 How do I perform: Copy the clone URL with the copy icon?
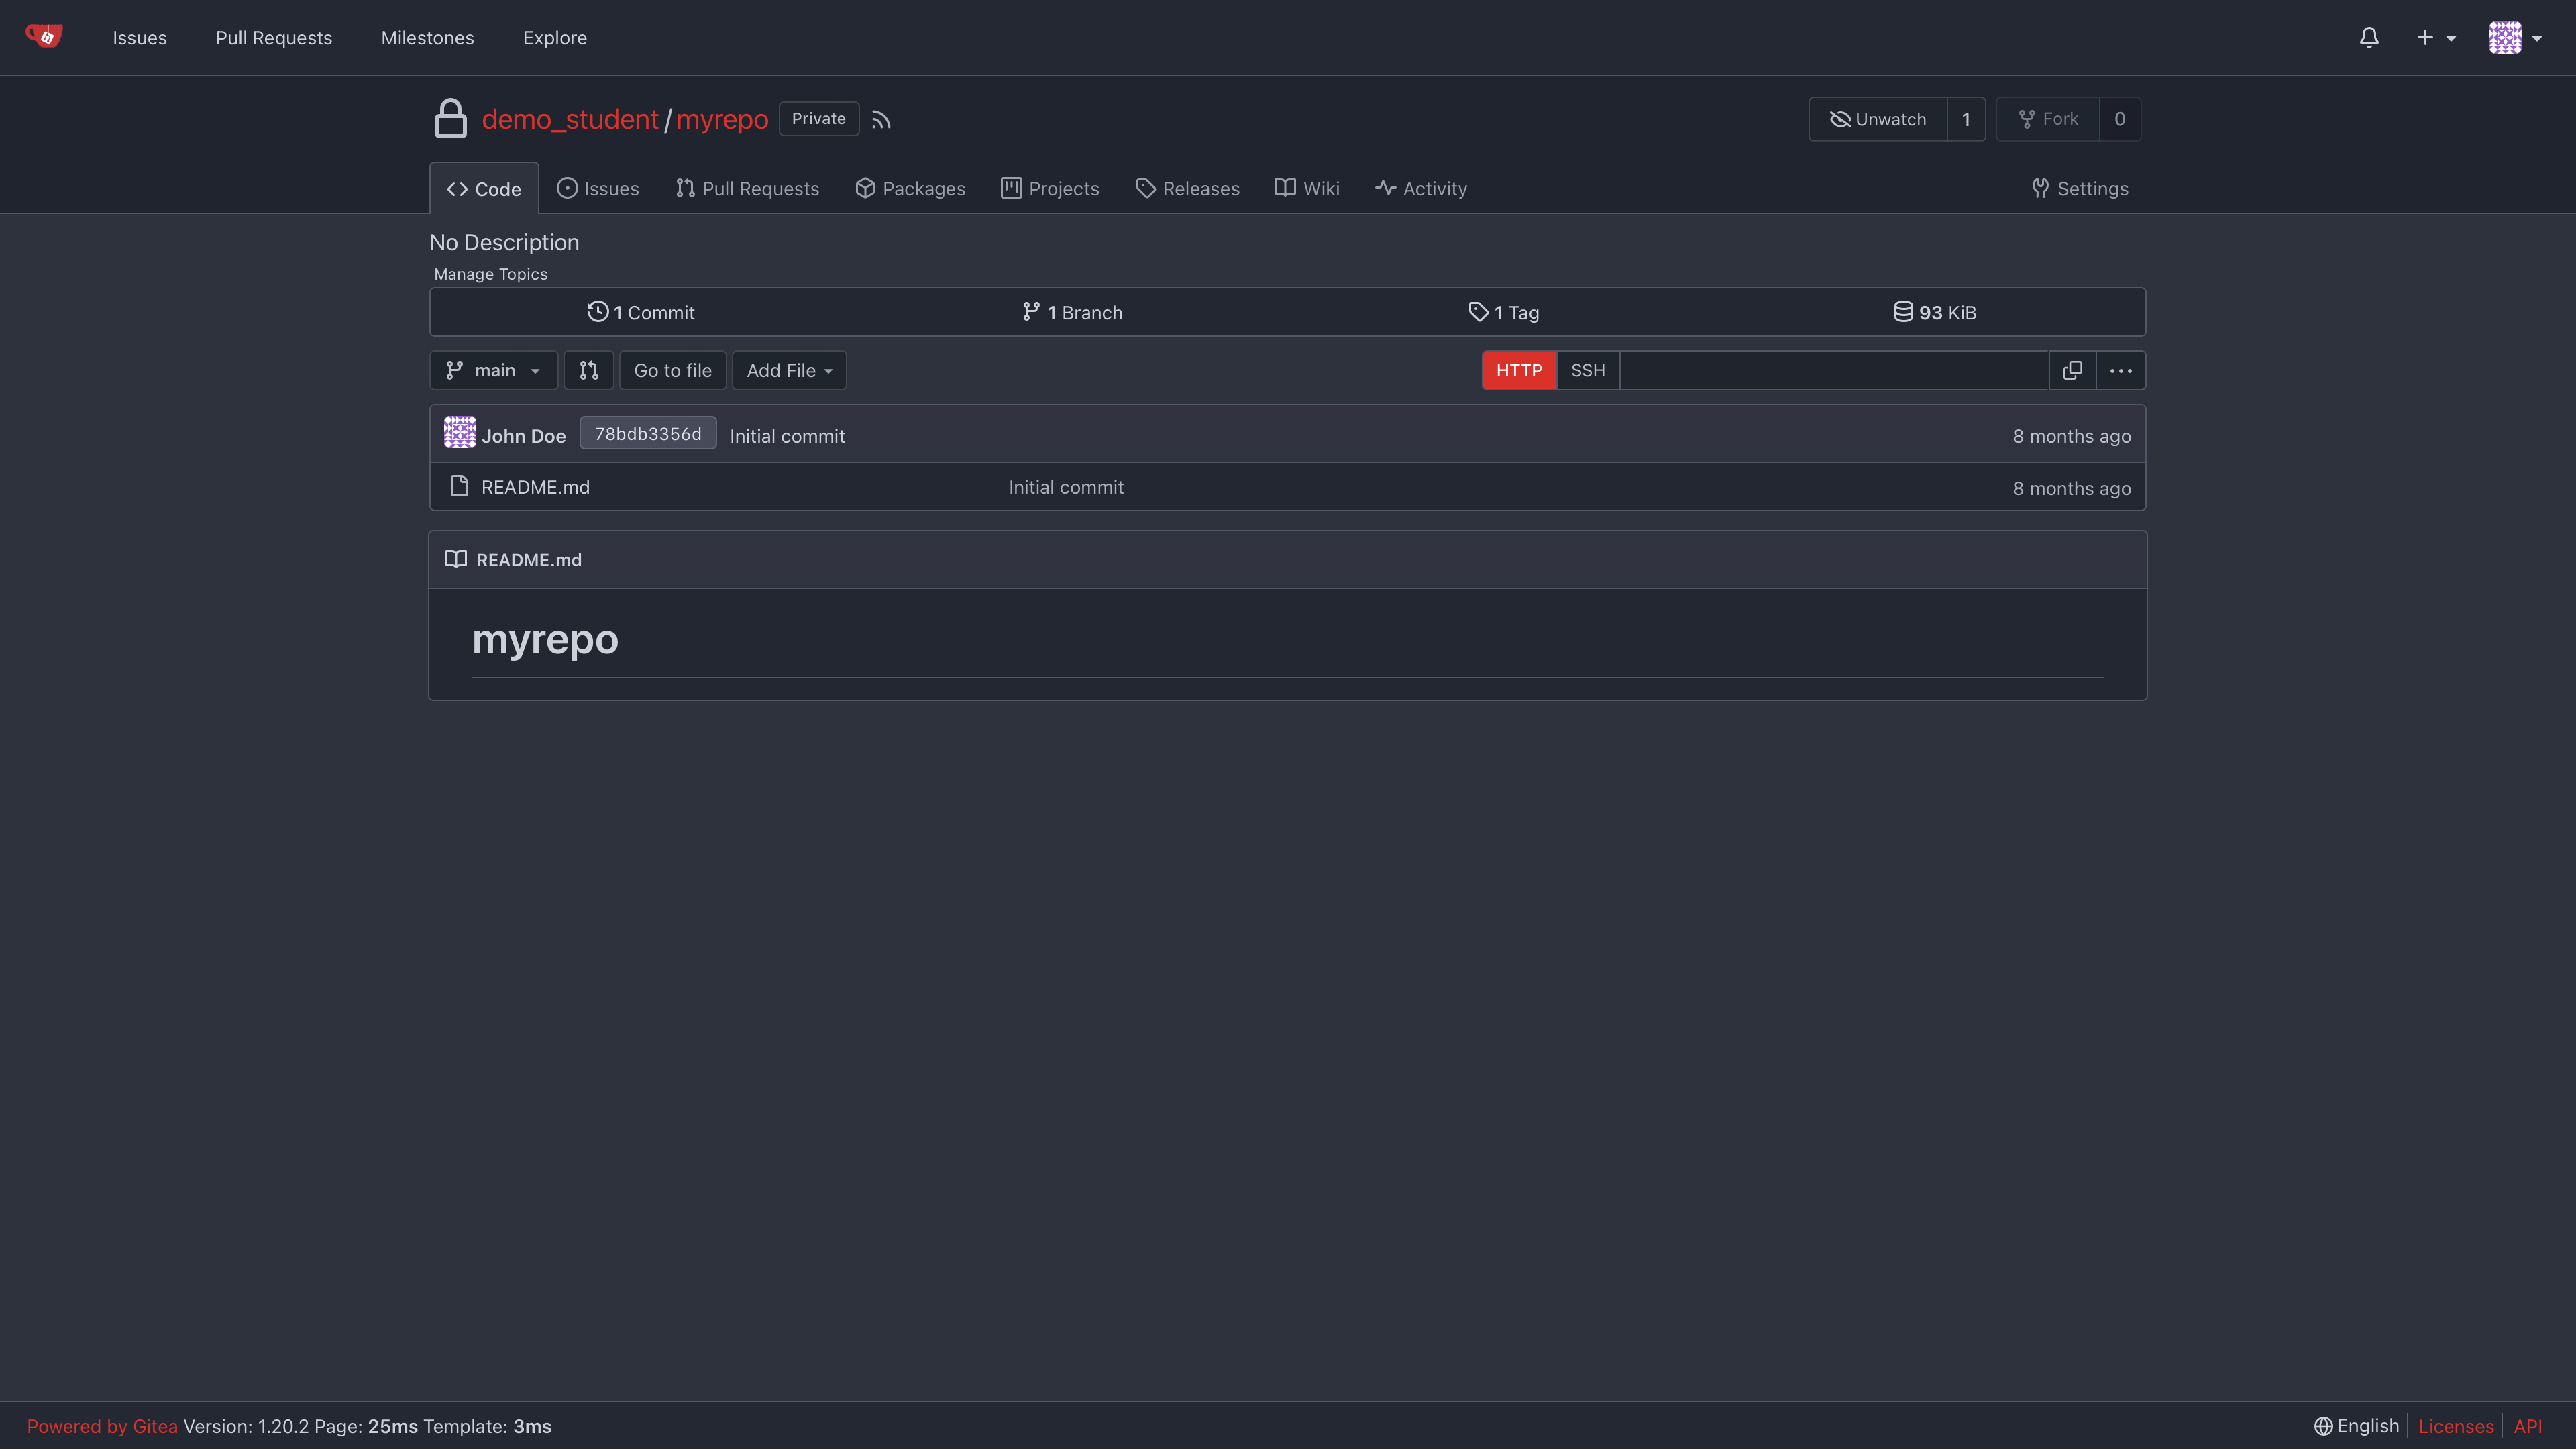[2072, 370]
